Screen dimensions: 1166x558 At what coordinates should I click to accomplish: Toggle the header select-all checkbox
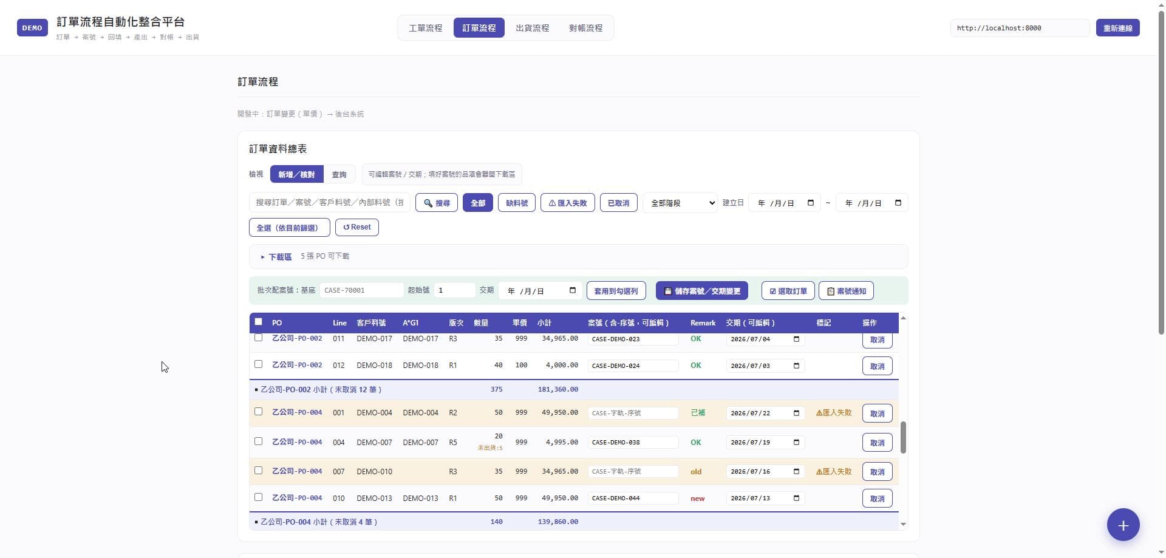click(258, 322)
